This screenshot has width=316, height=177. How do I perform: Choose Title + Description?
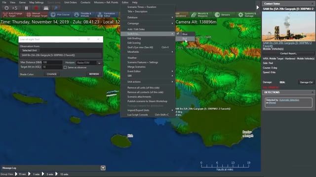148,11
